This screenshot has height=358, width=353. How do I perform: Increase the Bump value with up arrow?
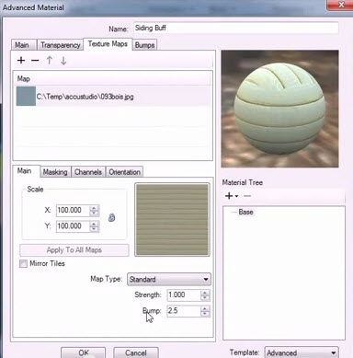coord(205,308)
